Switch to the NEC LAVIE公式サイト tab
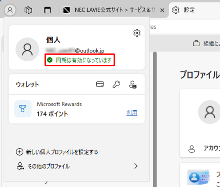The height and width of the screenshot is (187, 220). pyautogui.click(x=109, y=10)
